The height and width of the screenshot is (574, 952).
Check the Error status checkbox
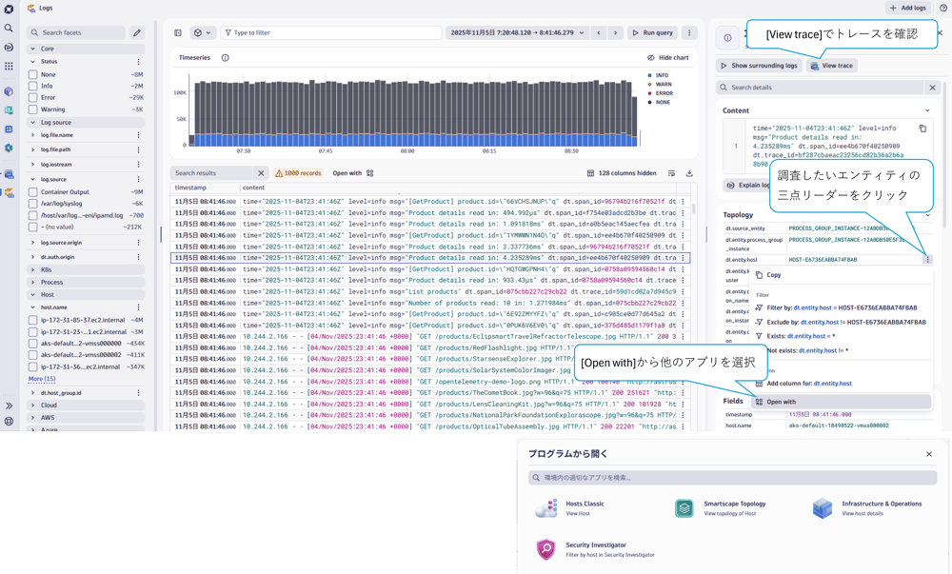(33, 97)
